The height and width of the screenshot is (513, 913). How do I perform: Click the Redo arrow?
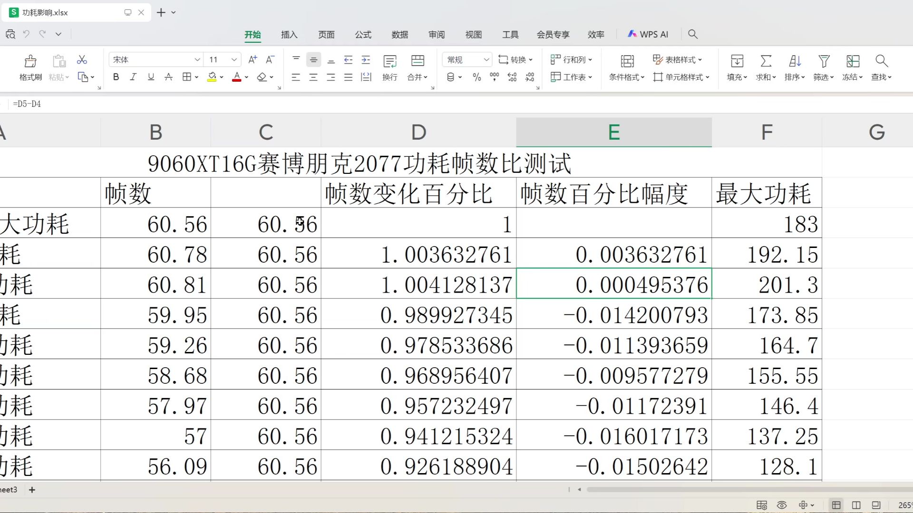click(43, 34)
